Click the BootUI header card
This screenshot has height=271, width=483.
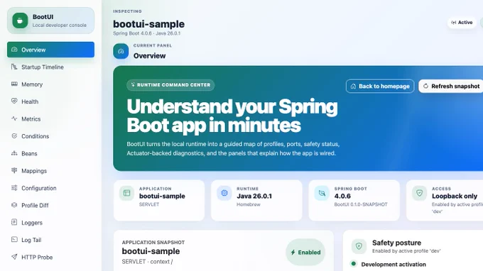(51, 21)
